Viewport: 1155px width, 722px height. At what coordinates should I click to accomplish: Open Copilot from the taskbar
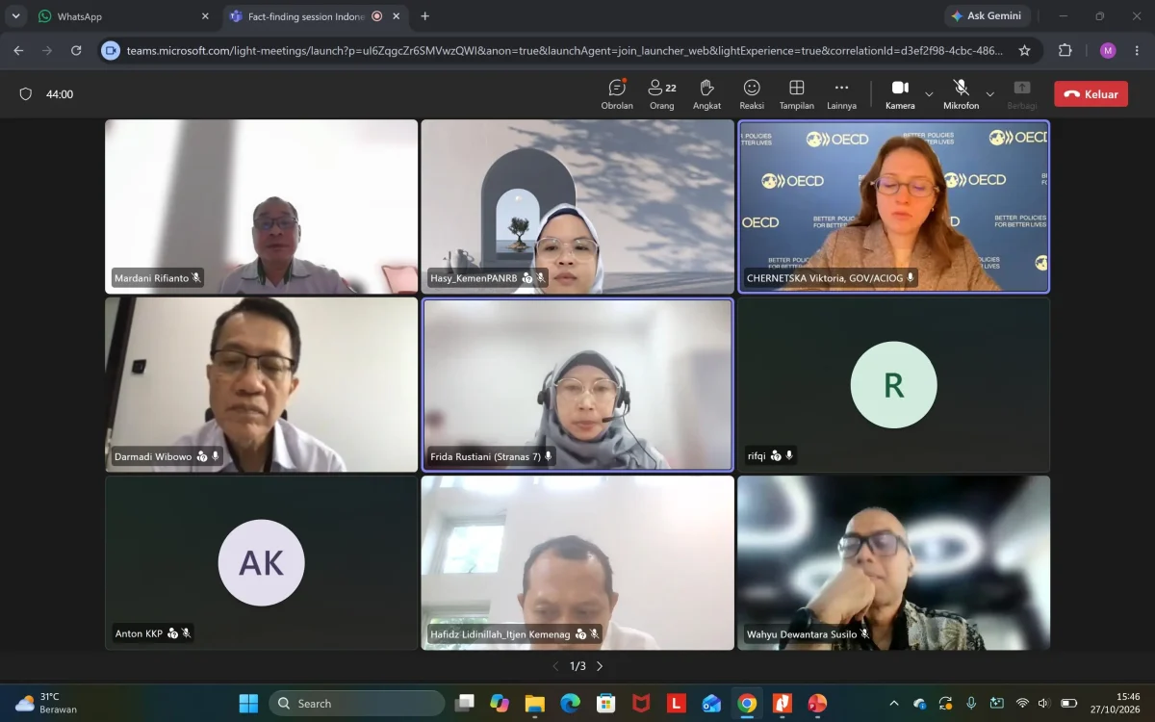tap(500, 704)
